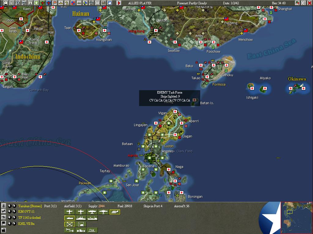The image size is (313, 234).
Task: Select the Japanese flag at Naga
Action: click(x=169, y=169)
